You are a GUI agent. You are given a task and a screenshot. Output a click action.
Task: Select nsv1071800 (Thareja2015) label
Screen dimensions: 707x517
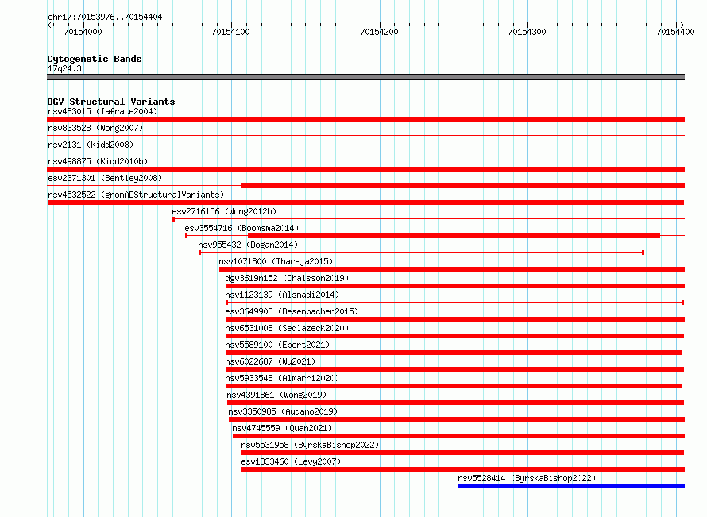276,261
